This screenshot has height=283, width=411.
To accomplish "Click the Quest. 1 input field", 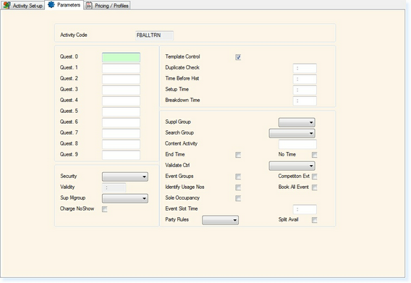I will click(x=121, y=68).
